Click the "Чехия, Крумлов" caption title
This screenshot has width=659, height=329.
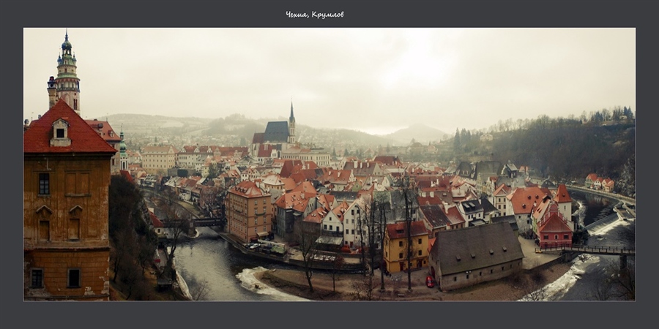click(x=314, y=15)
